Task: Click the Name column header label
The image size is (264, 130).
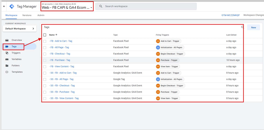Action: (52, 35)
